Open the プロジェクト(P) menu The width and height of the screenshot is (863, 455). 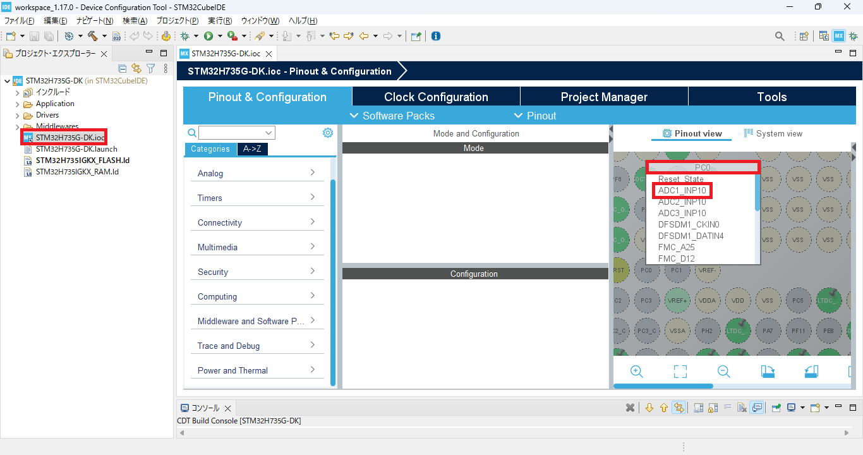[176, 21]
